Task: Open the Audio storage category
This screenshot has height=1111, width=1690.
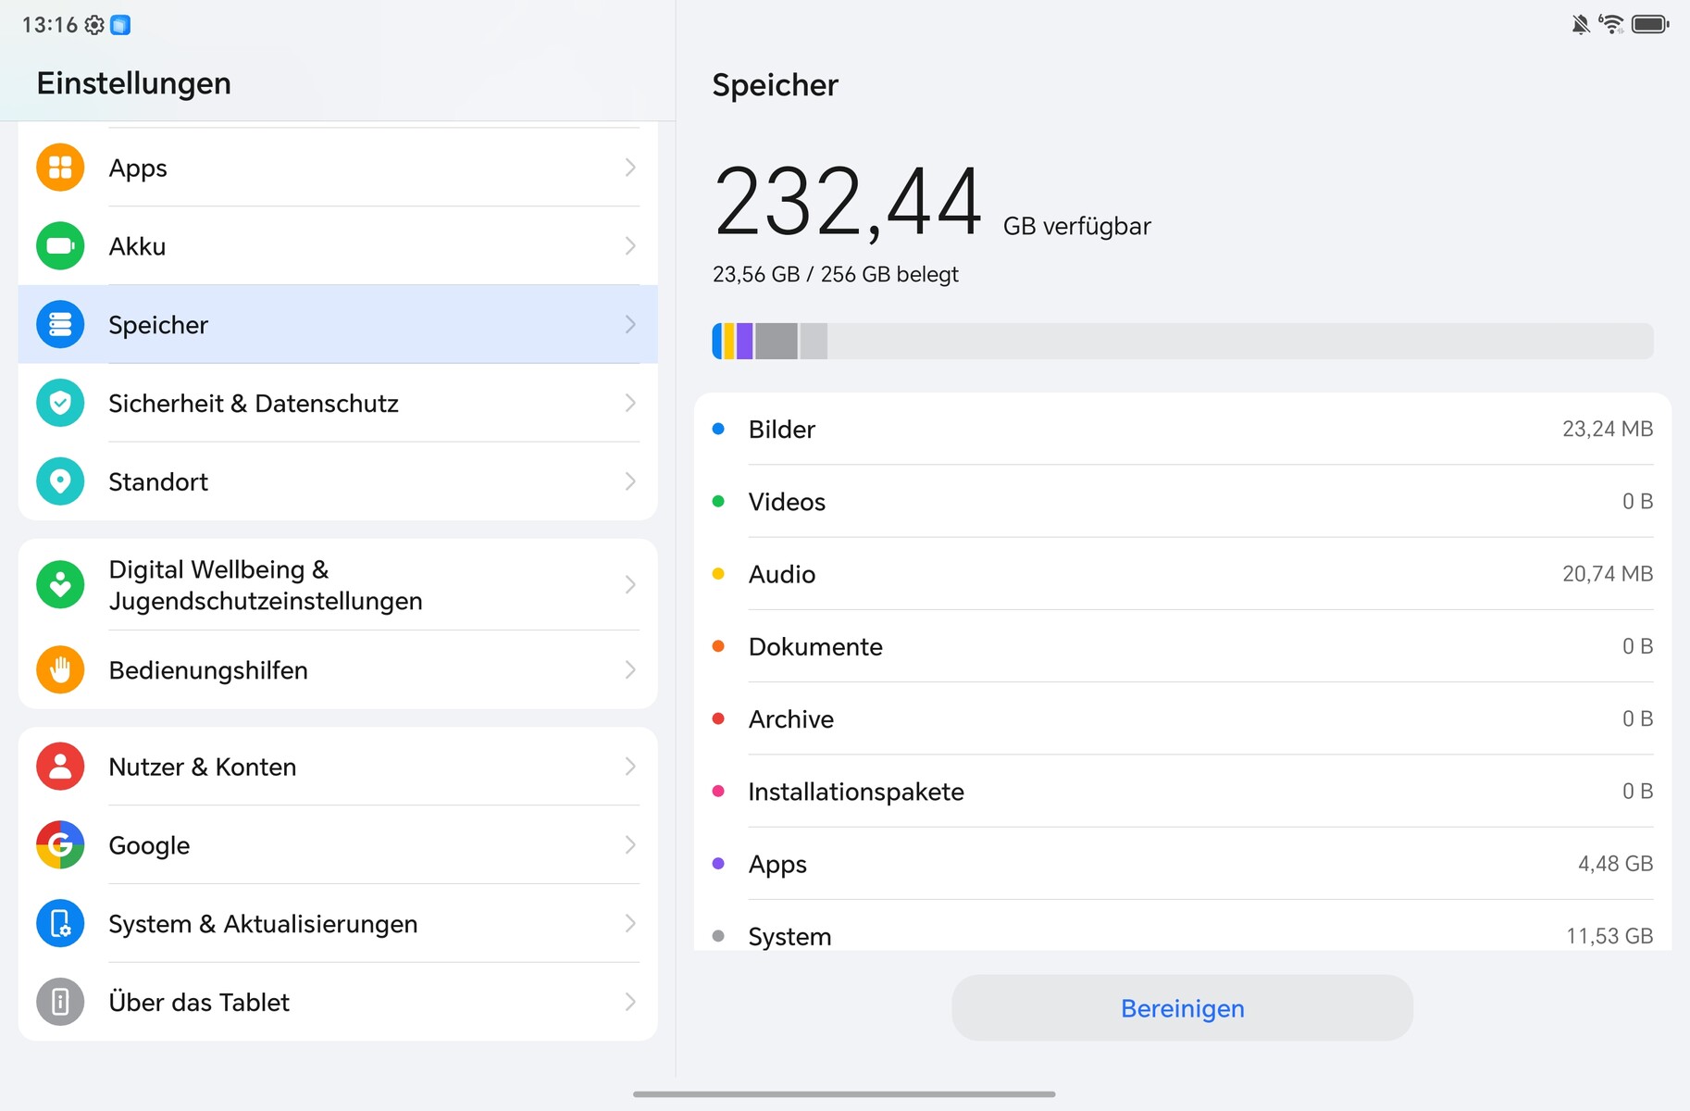Action: tap(1182, 574)
